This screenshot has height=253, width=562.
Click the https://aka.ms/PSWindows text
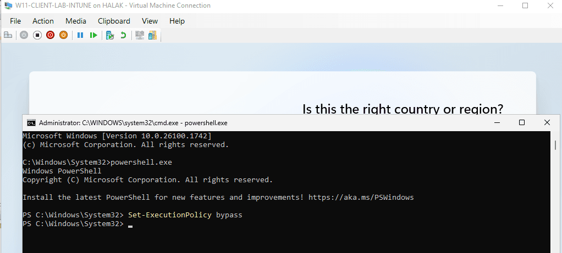pyautogui.click(x=361, y=197)
